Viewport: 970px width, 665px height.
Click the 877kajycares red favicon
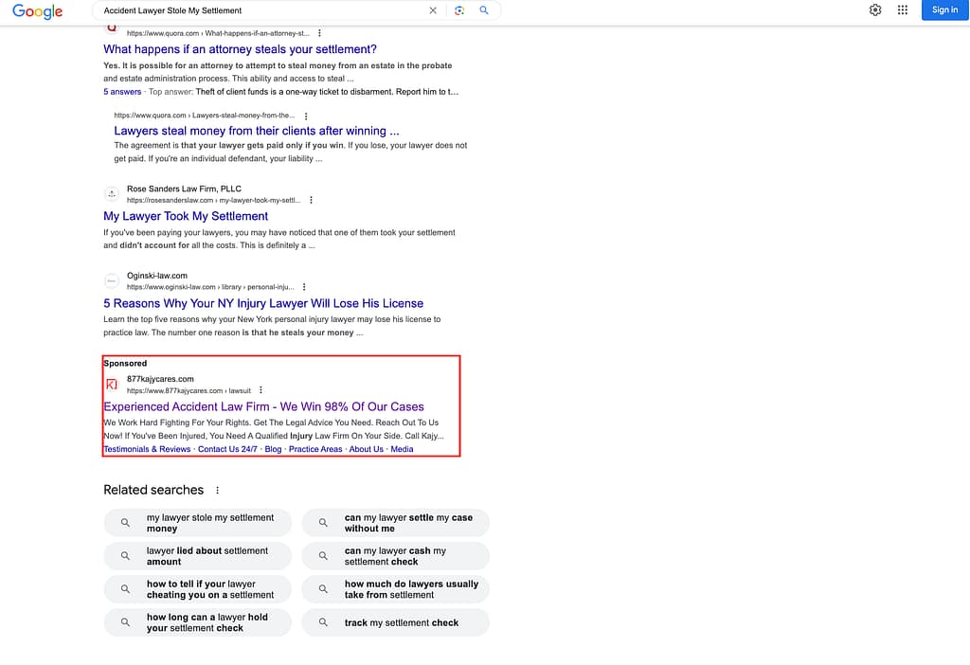tap(112, 385)
